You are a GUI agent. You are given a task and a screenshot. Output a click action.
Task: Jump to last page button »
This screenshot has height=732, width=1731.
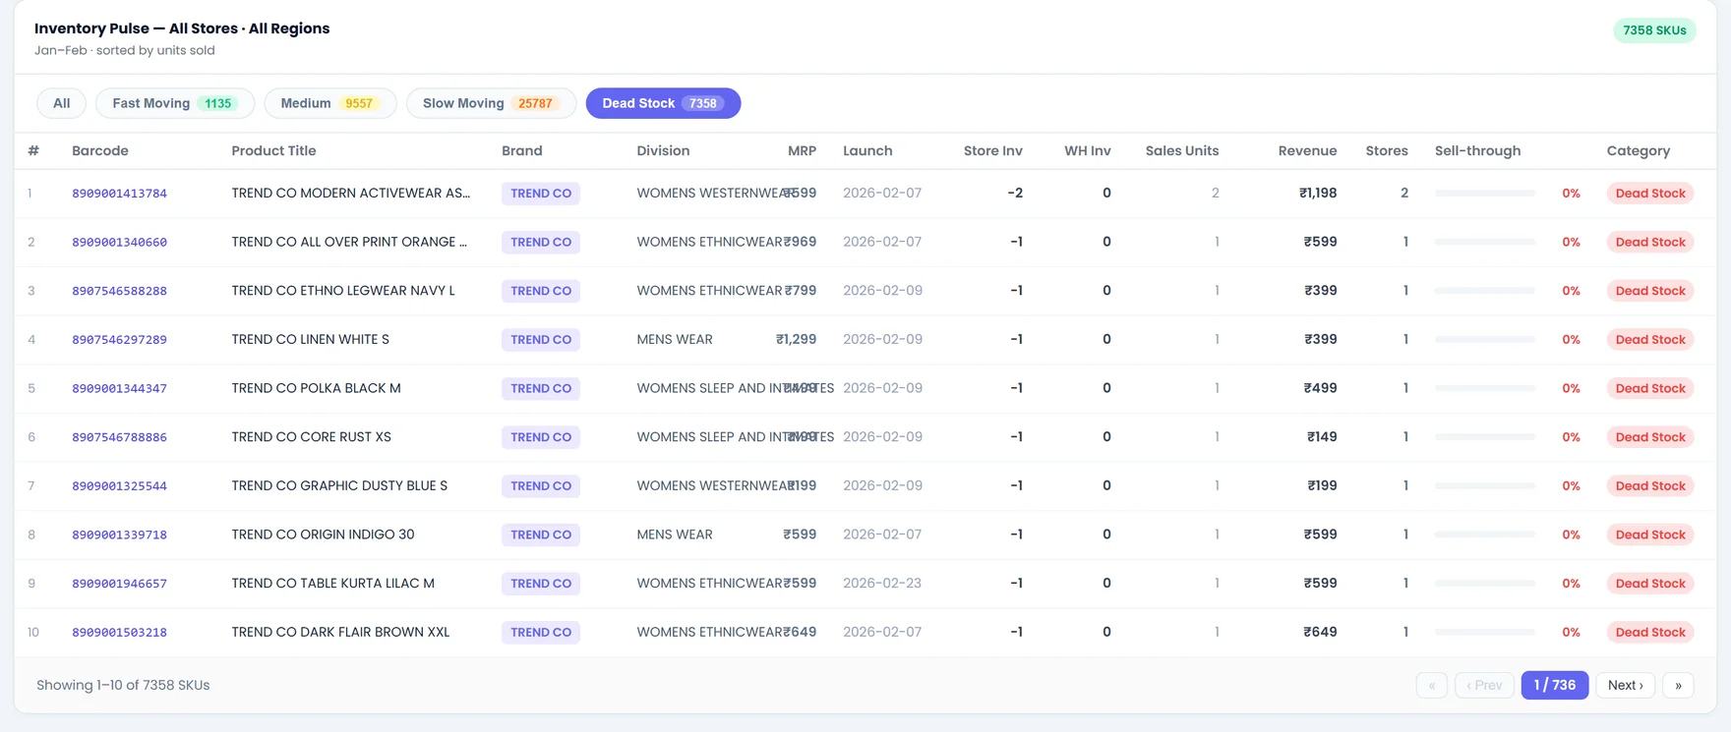tap(1678, 685)
